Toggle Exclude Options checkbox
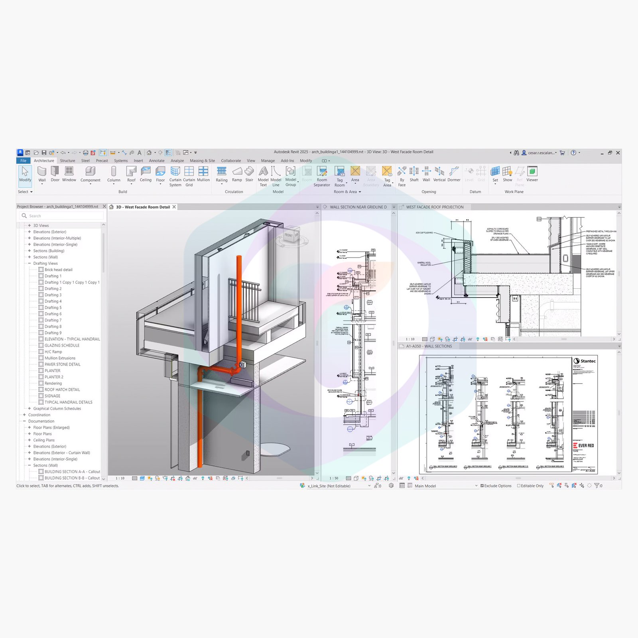The image size is (638, 638). coord(482,486)
